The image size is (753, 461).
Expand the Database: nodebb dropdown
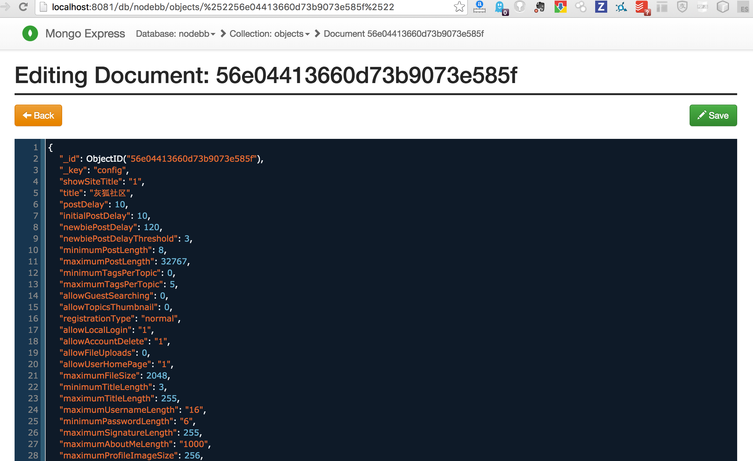[176, 34]
